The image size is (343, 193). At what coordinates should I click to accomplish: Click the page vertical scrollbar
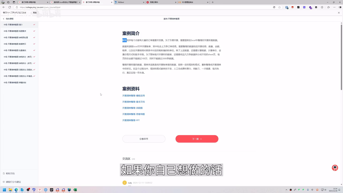[x=341, y=57]
